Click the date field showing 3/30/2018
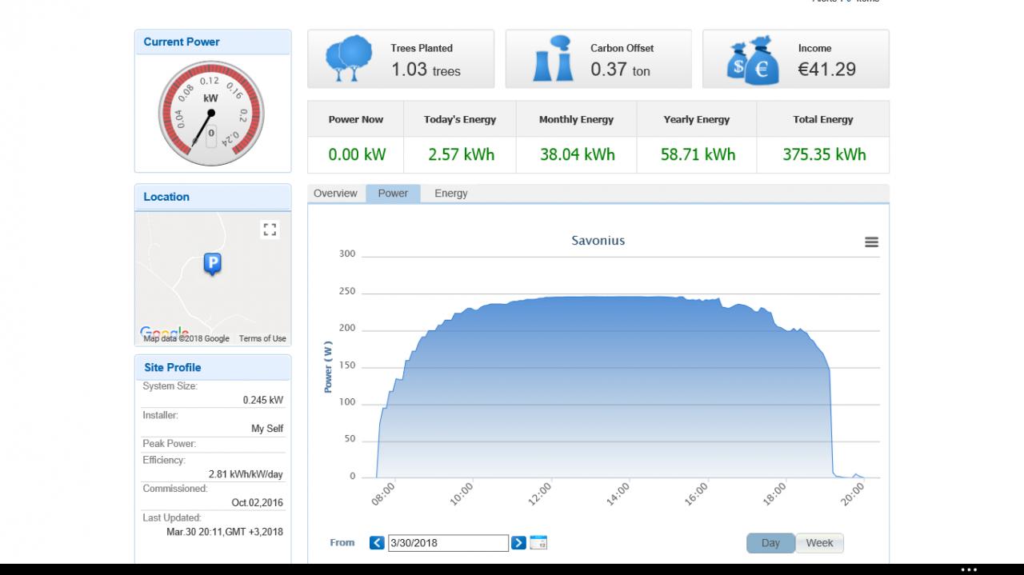This screenshot has height=575, width=1024. click(448, 543)
